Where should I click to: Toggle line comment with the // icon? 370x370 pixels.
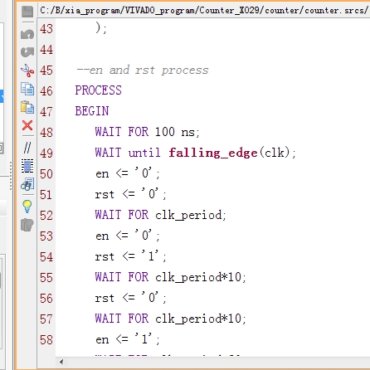[x=27, y=148]
